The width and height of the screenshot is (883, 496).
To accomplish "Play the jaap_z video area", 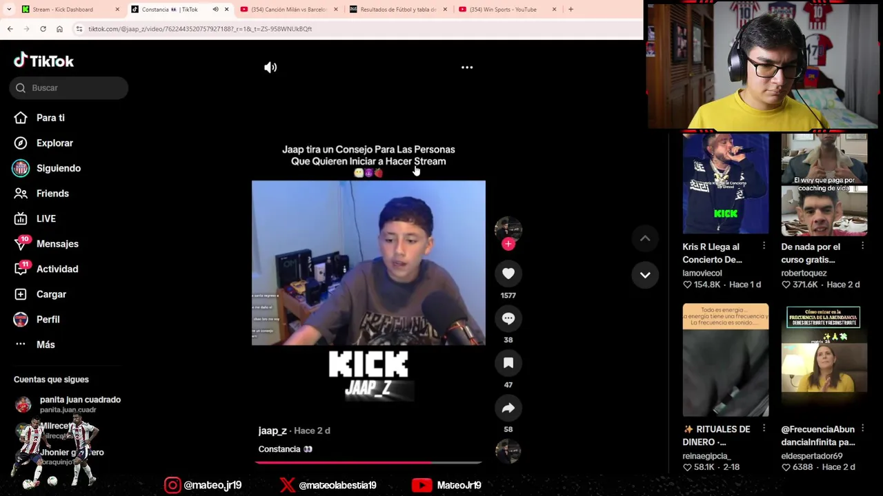I will [x=368, y=262].
